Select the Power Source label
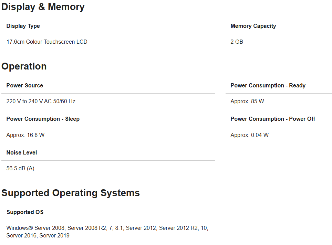Screen dimensions: 332x245 tap(25, 86)
